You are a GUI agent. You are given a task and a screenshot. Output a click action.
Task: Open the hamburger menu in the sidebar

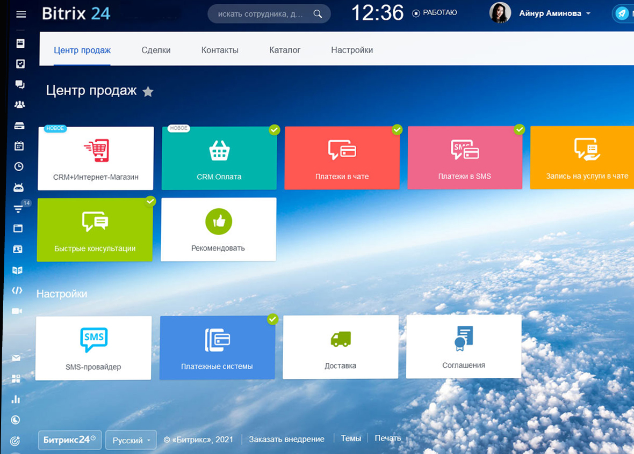[x=21, y=14]
